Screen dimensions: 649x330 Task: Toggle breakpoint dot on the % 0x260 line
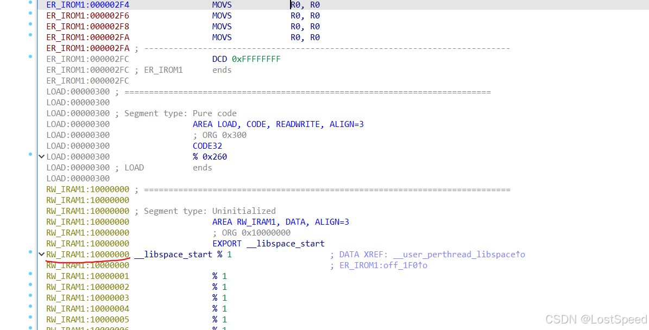point(30,154)
